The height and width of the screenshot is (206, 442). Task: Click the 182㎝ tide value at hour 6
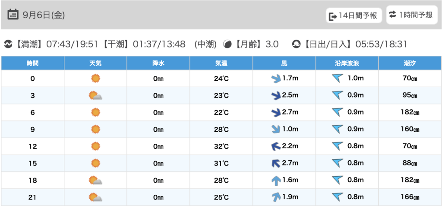[x=410, y=112]
